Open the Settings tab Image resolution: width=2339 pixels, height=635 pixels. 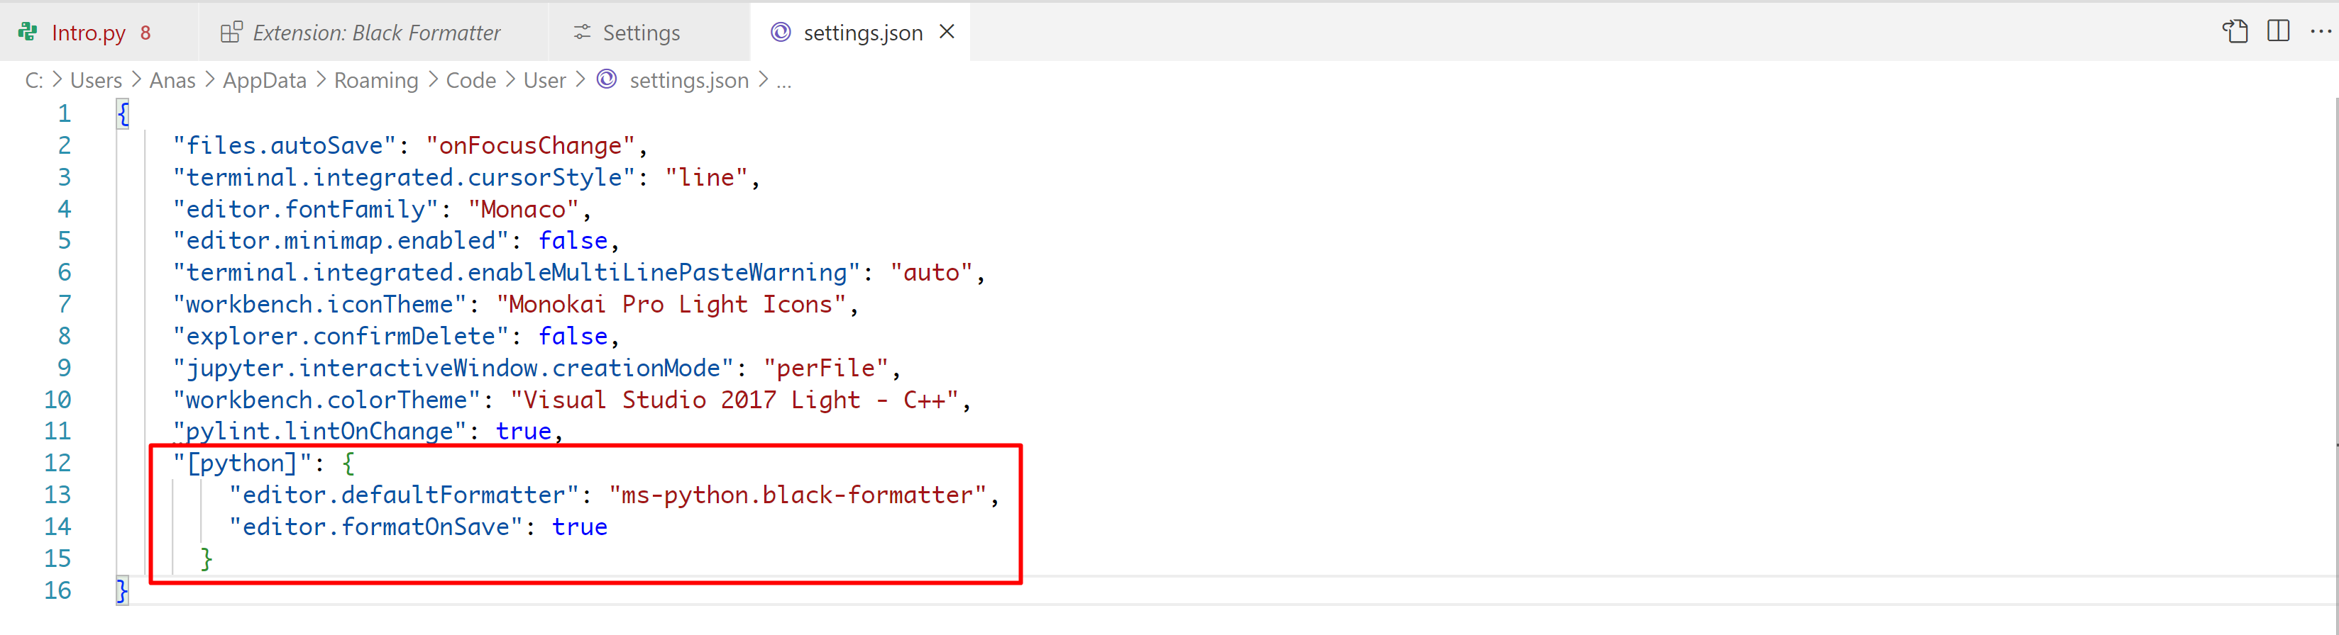(x=641, y=33)
